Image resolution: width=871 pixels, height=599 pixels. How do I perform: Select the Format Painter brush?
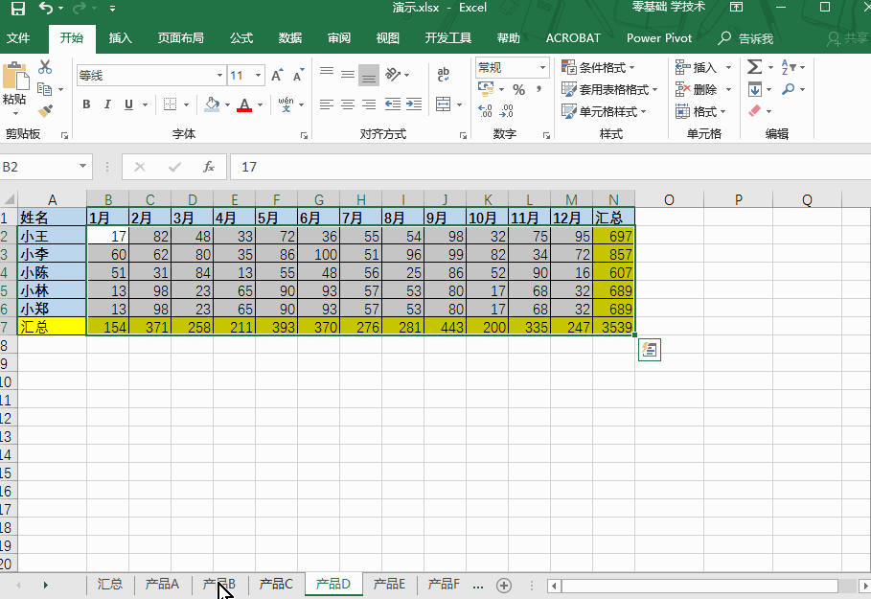click(x=45, y=111)
